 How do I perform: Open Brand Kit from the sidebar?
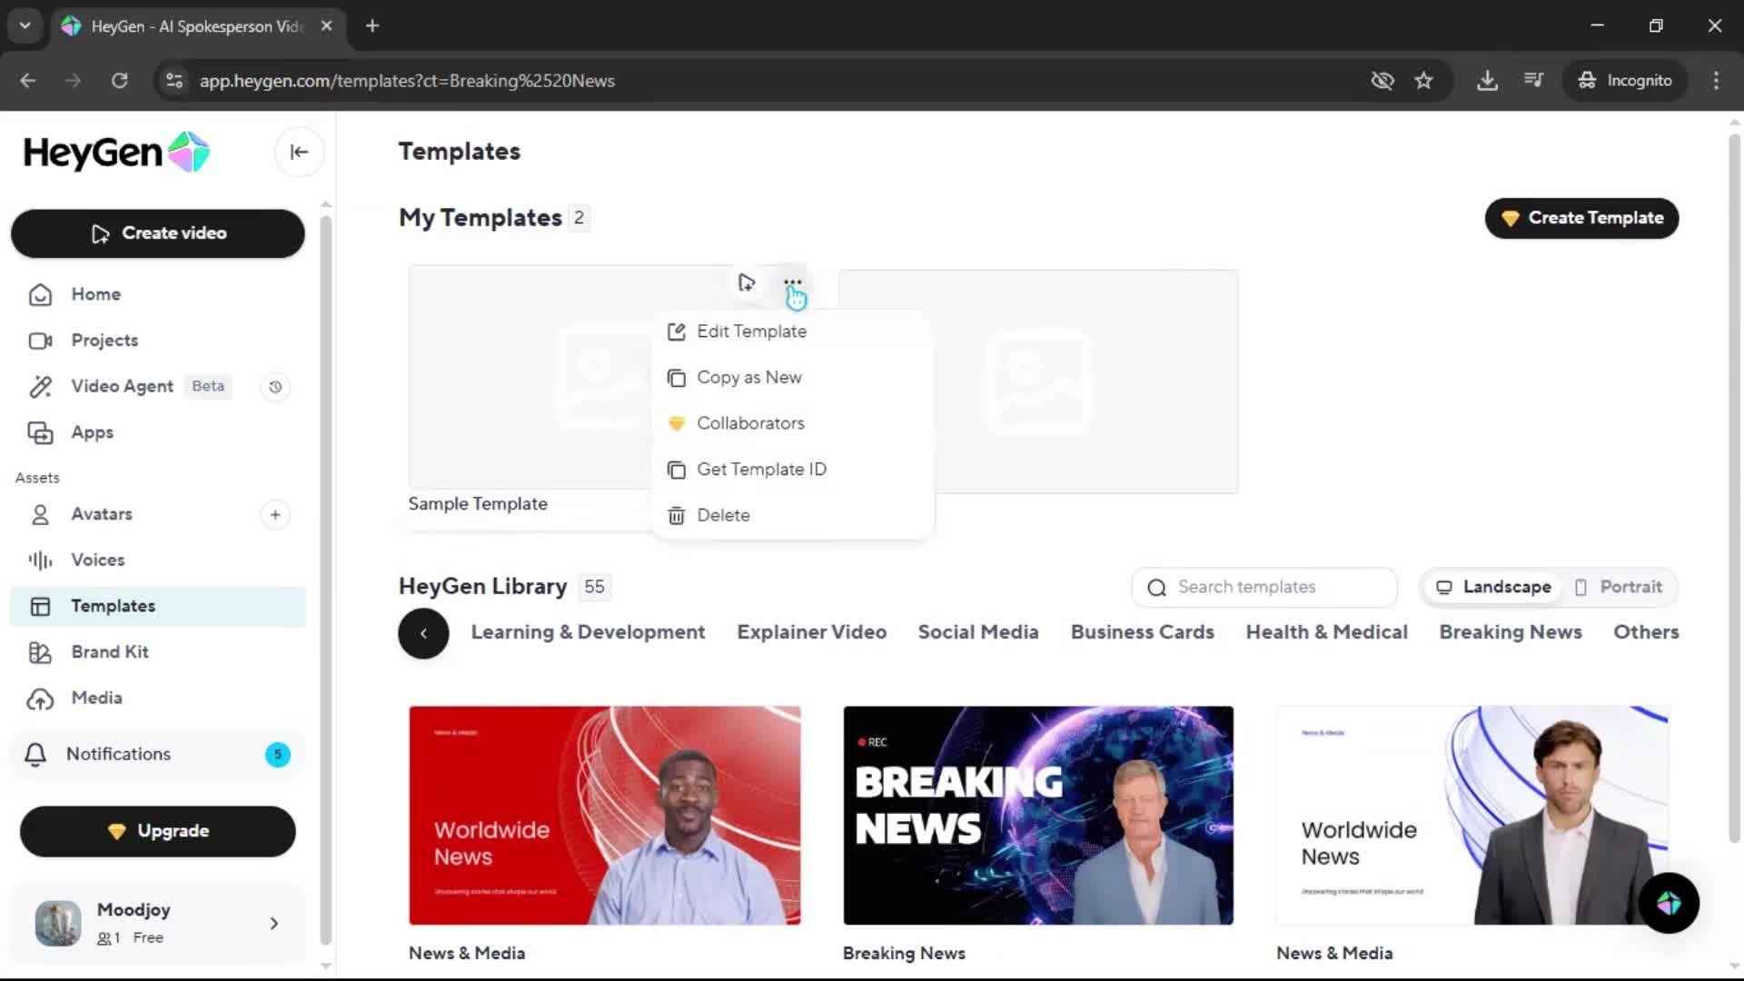coord(110,652)
